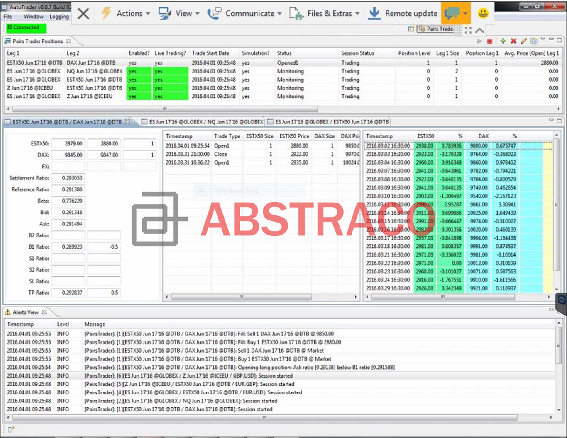Edit position using the pencil icon
Viewport: 567px width, 438px height.
(x=523, y=41)
